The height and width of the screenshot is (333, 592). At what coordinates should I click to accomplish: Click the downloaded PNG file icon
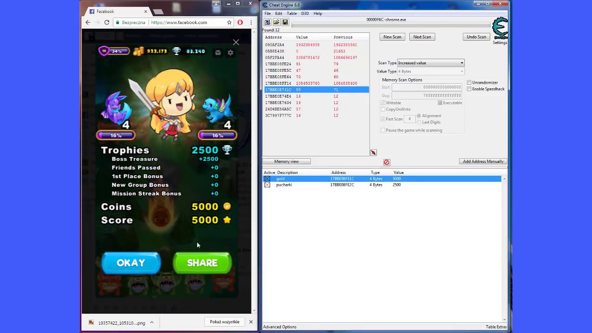[x=91, y=323]
